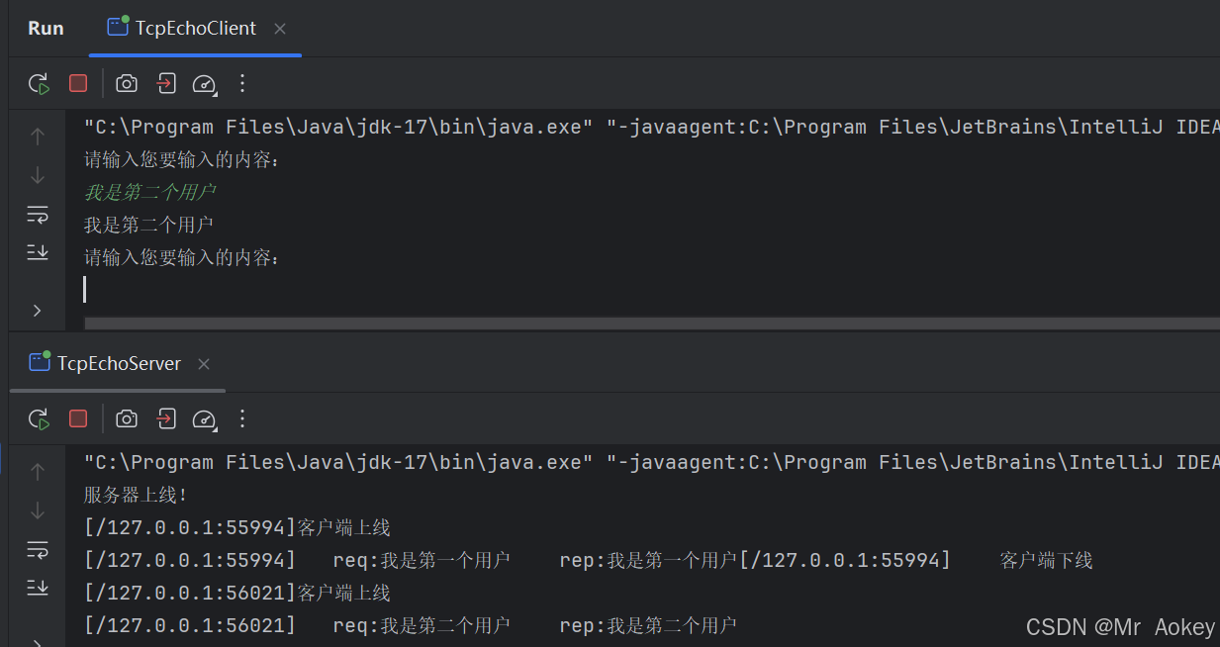
Task: Dump threads in the TcpEchoServer toolbar
Action: click(x=127, y=419)
